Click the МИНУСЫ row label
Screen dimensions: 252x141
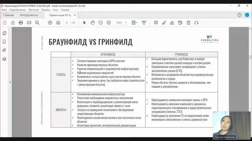[61, 110]
